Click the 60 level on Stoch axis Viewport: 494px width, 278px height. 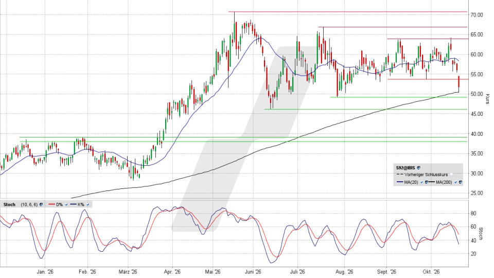coord(473,227)
